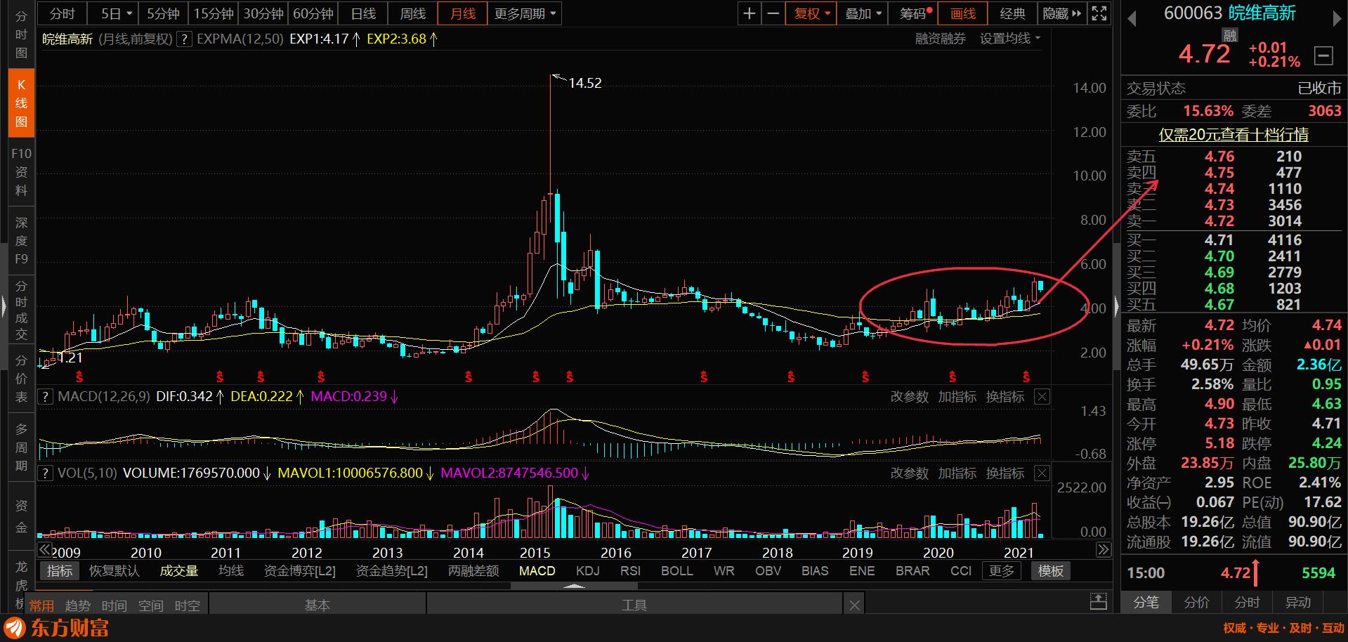Open help for the main chart indicator
Image resolution: width=1348 pixels, height=642 pixels.
pyautogui.click(x=184, y=39)
